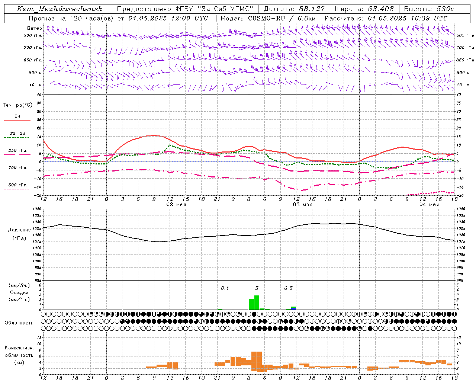Click the provider text ФГБУ "ЗапСиб УГМС"
This screenshot has height=381, width=476.
(214, 9)
